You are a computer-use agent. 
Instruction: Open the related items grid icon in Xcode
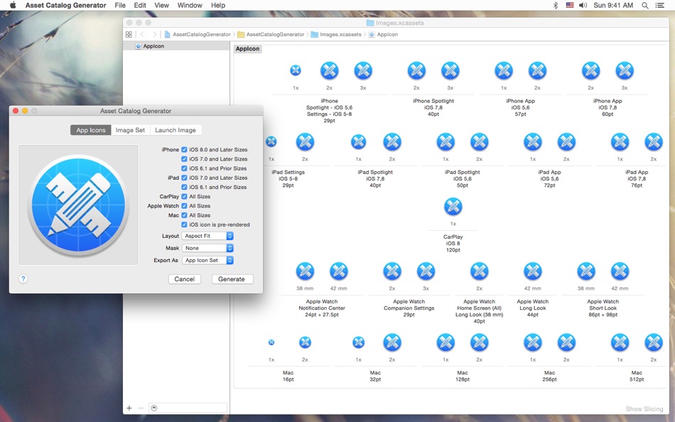tap(129, 34)
